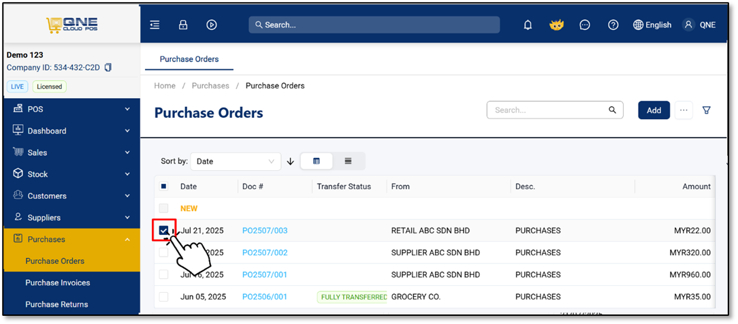This screenshot has height=324, width=738.
Task: Open document PO2507/001 link
Action: click(265, 274)
